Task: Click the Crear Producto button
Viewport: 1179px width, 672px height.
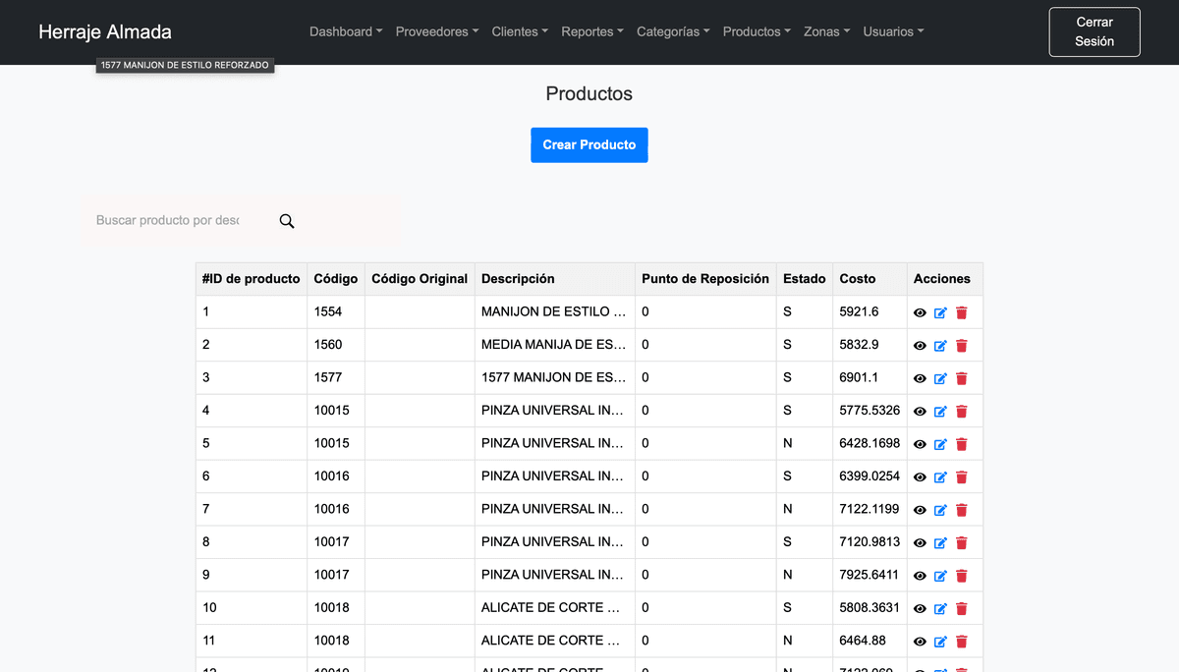Action: tap(589, 144)
